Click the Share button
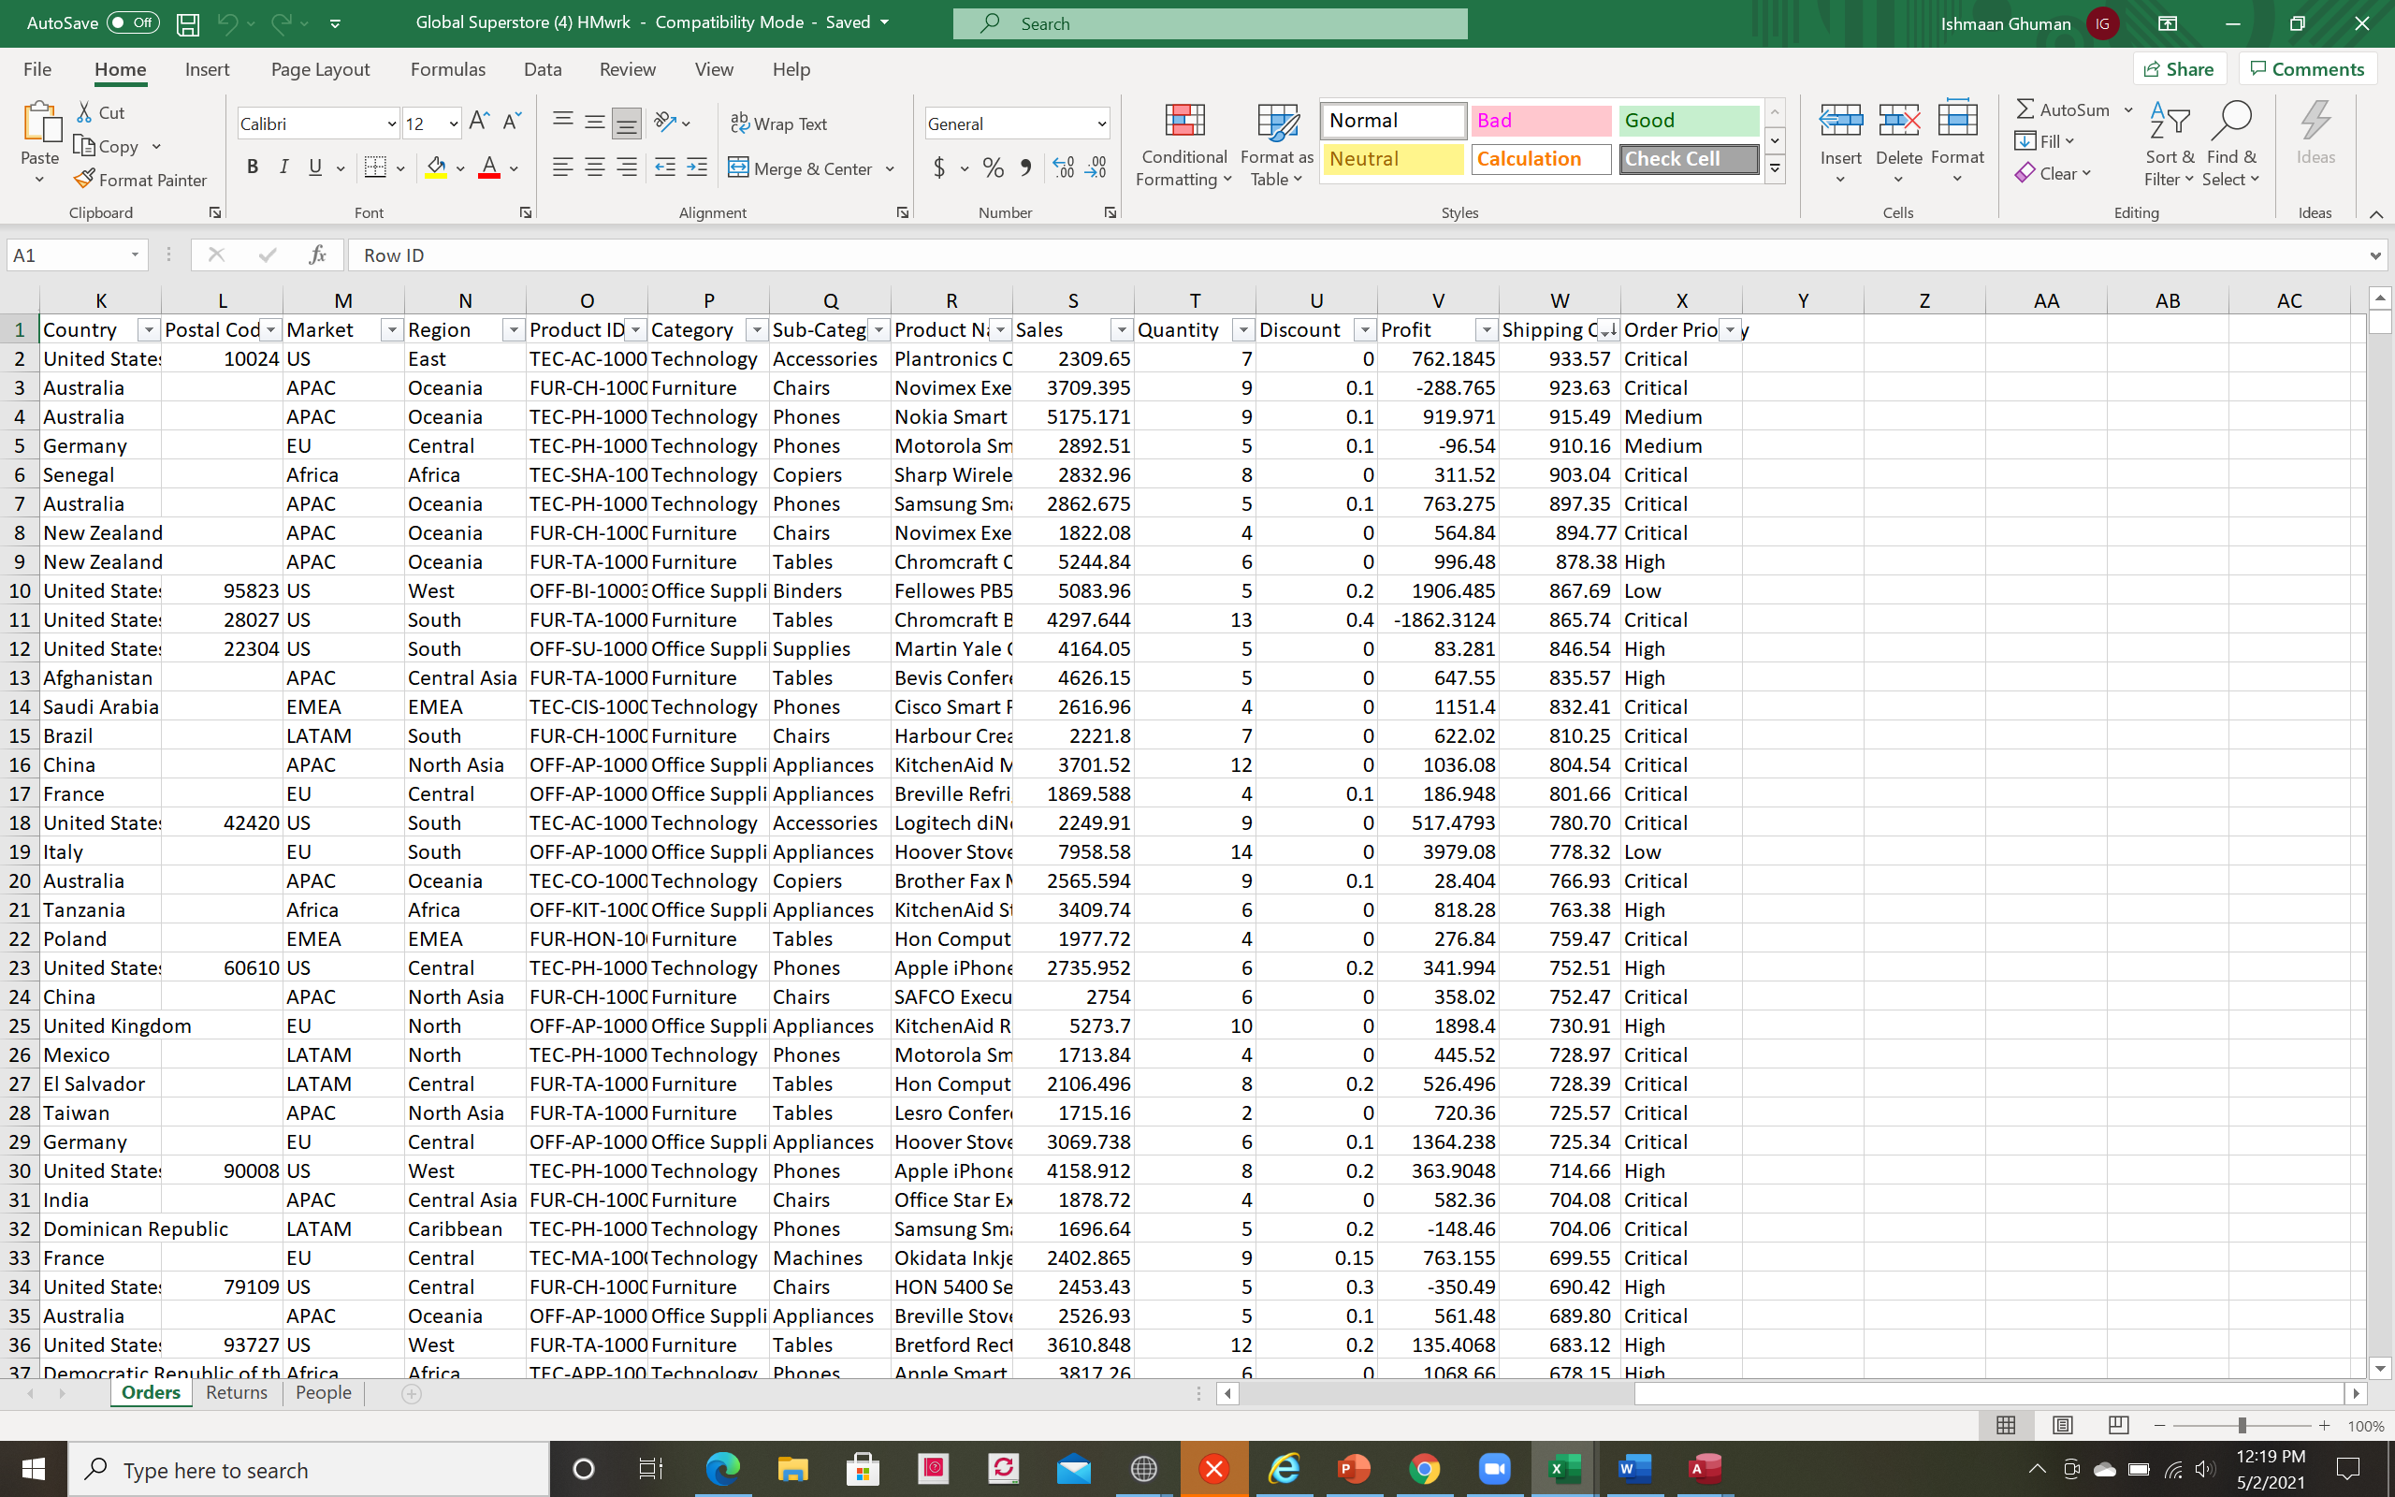 pyautogui.click(x=2178, y=69)
